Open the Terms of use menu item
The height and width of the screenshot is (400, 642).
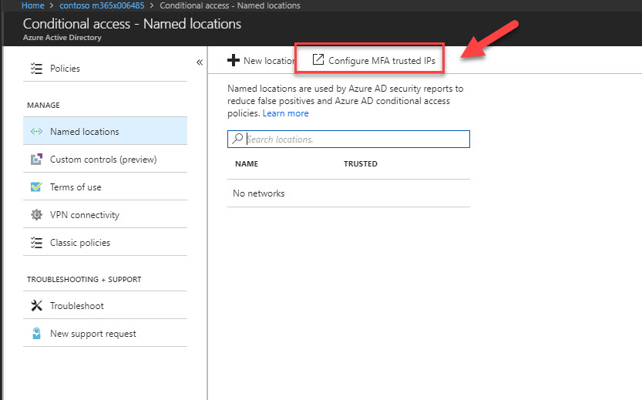106,187
